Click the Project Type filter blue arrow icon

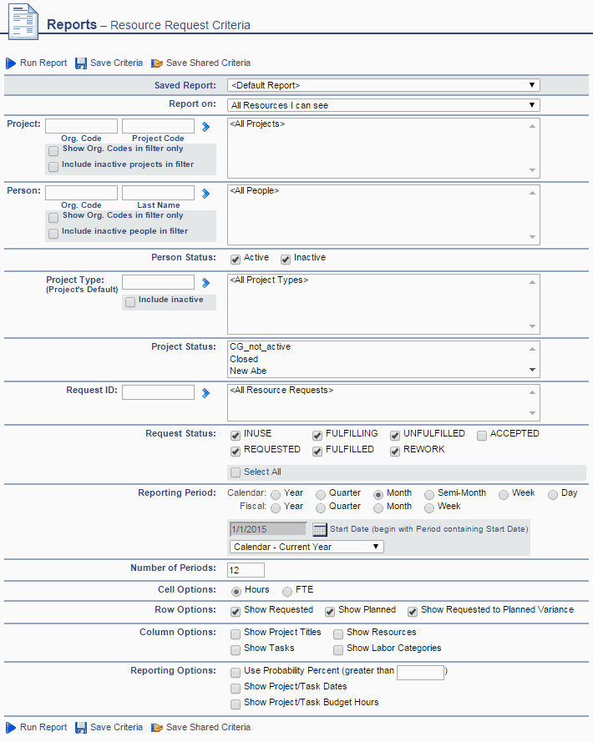click(205, 283)
